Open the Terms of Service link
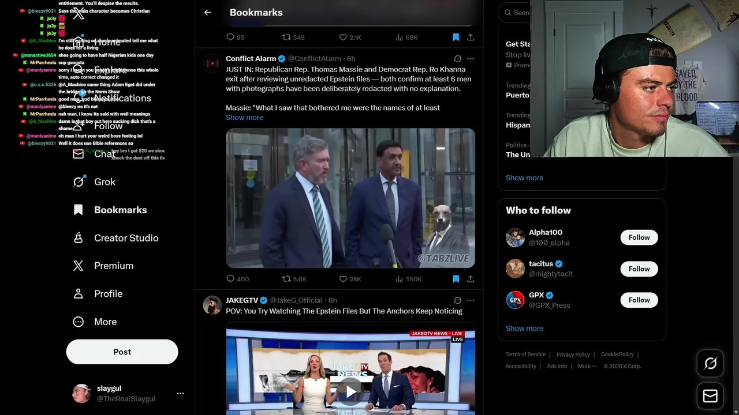 525,354
